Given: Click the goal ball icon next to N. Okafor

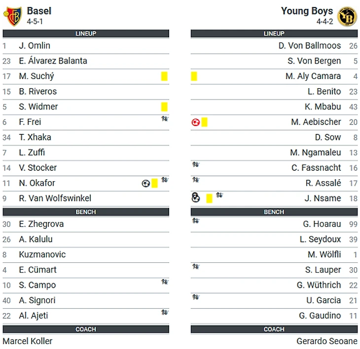Looking at the screenshot, I should [x=146, y=183].
